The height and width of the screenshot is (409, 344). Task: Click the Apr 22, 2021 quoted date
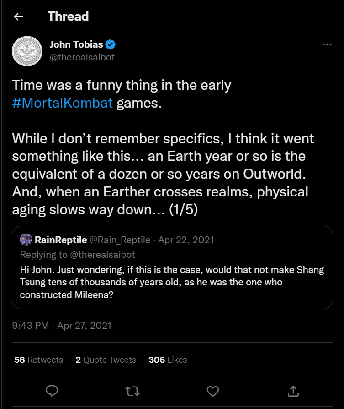pyautogui.click(x=186, y=240)
